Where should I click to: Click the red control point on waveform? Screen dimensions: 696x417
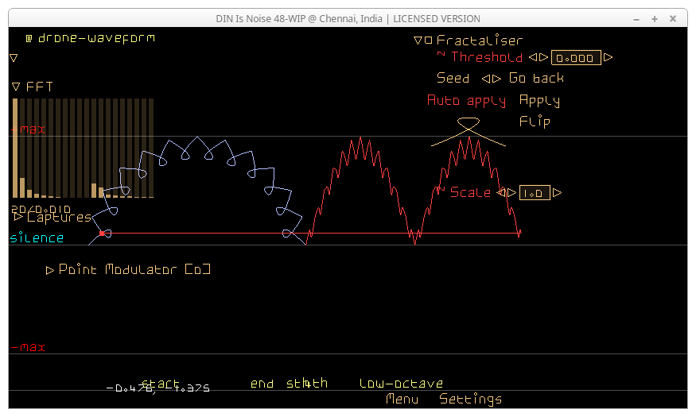102,234
